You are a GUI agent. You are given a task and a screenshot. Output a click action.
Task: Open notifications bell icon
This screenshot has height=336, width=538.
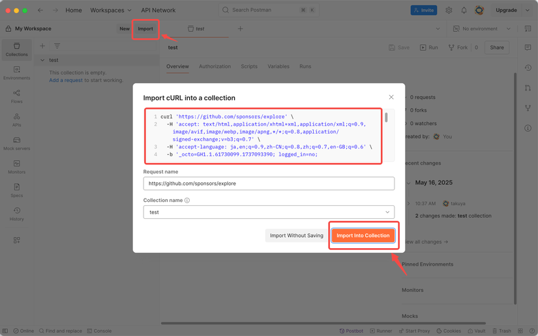[464, 10]
